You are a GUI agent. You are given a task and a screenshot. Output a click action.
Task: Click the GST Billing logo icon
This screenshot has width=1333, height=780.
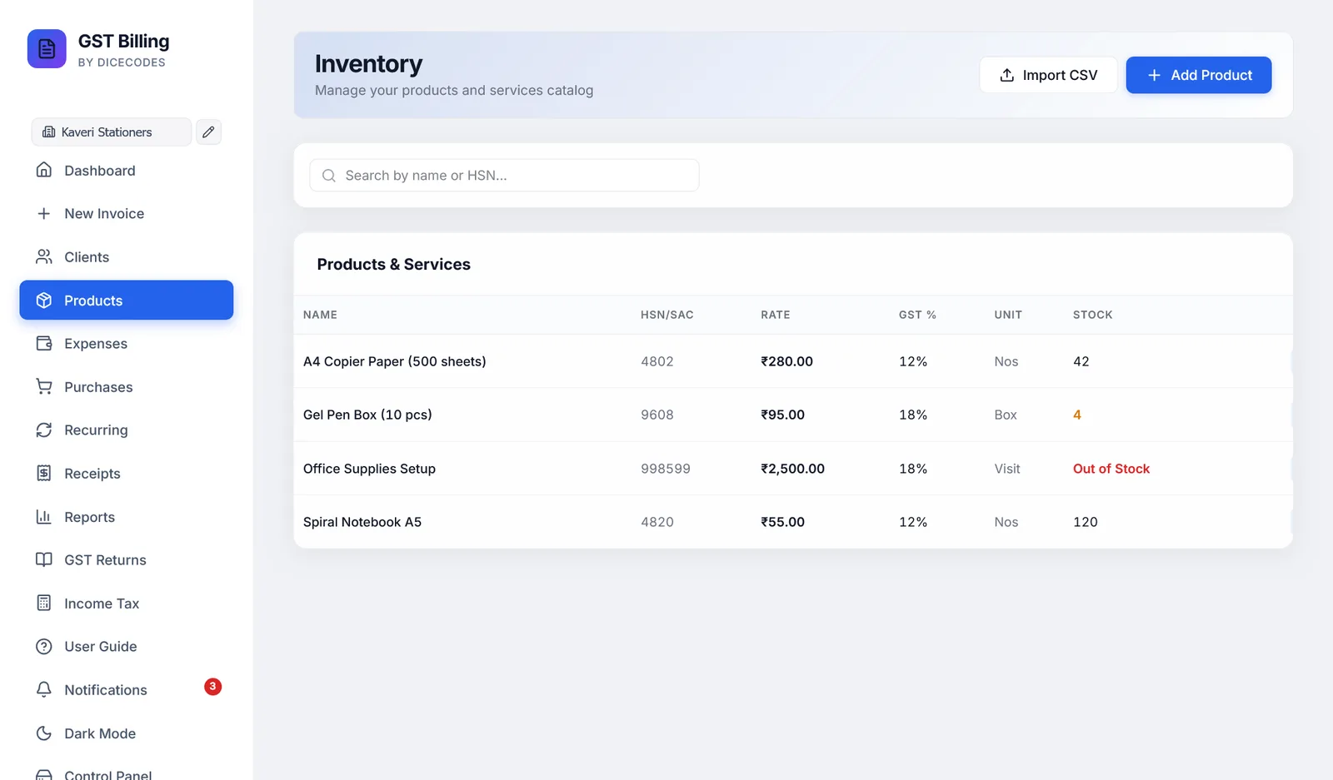(47, 49)
